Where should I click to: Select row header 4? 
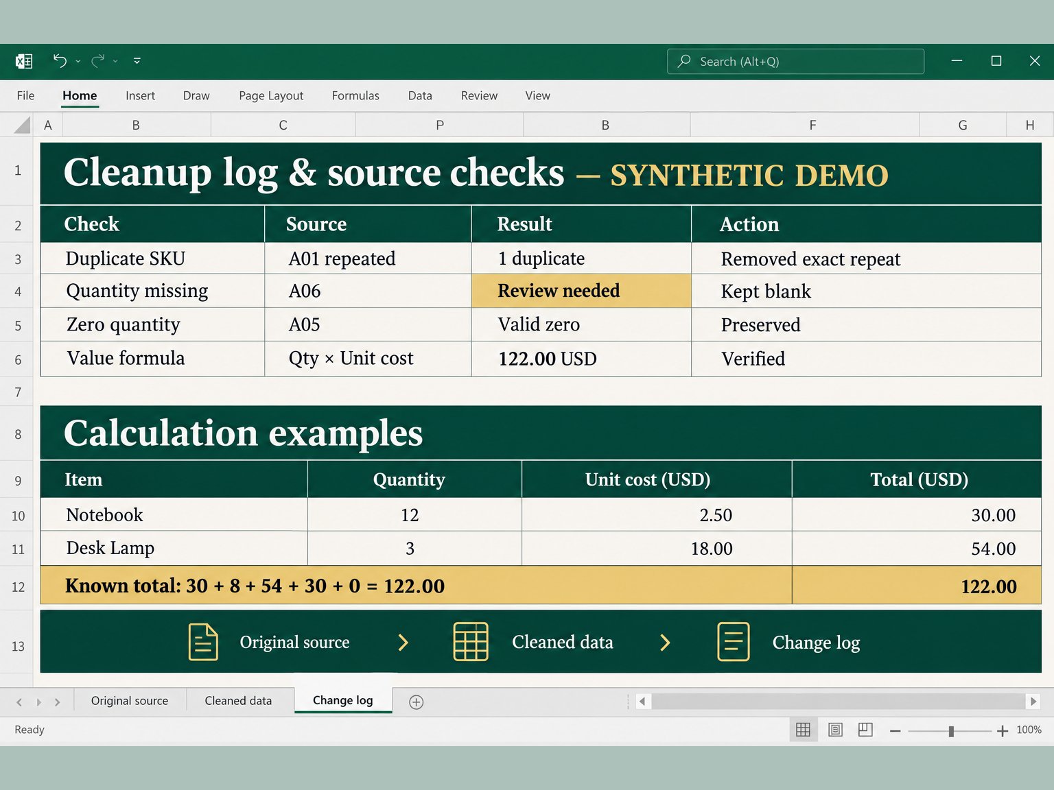(x=18, y=291)
